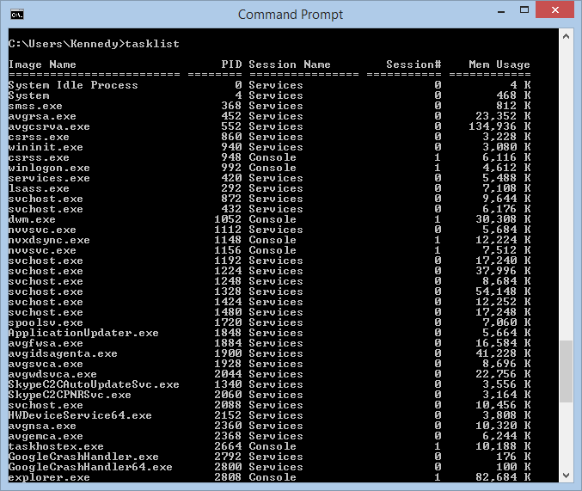This screenshot has height=491, width=582.
Task: Click Console session of nvxdsync.exe
Action: 273,240
